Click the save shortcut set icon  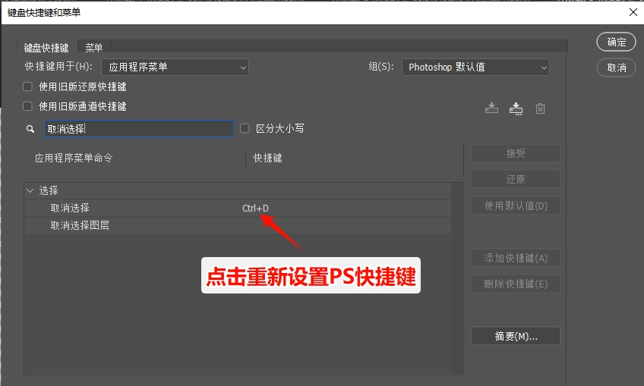click(x=491, y=108)
